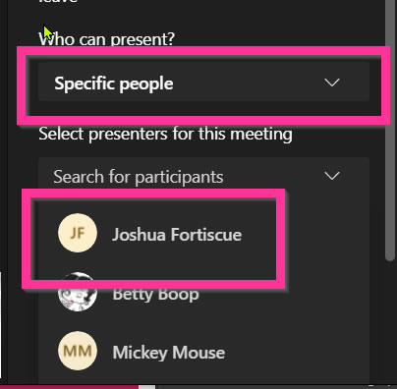The image size is (397, 389).
Task: Click the chevron in the Specific people box
Action: click(x=332, y=83)
